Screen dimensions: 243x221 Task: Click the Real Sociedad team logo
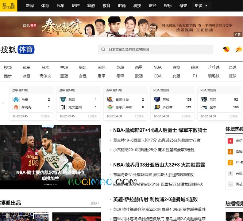coord(110,100)
